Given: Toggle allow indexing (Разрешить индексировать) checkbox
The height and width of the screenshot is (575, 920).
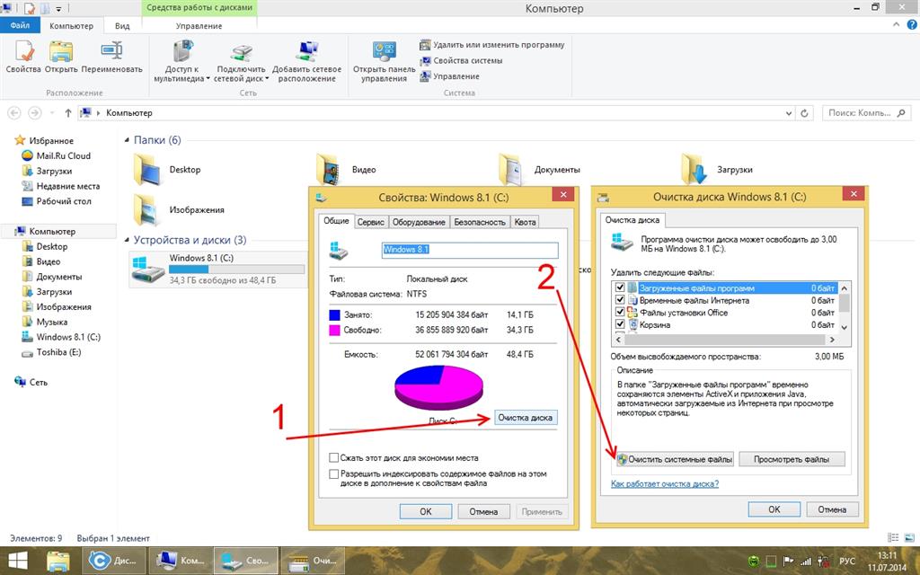Looking at the screenshot, I should [334, 473].
